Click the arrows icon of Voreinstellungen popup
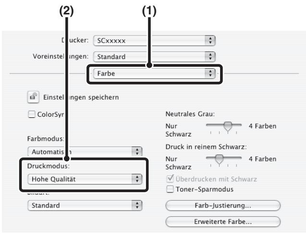 click(x=210, y=57)
